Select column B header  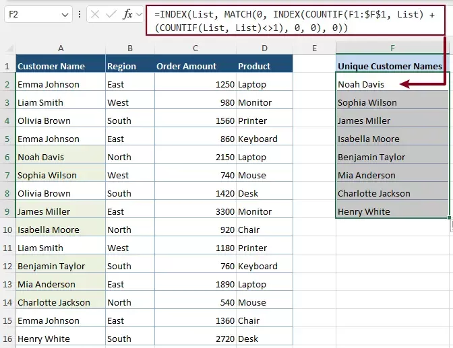[x=130, y=48]
